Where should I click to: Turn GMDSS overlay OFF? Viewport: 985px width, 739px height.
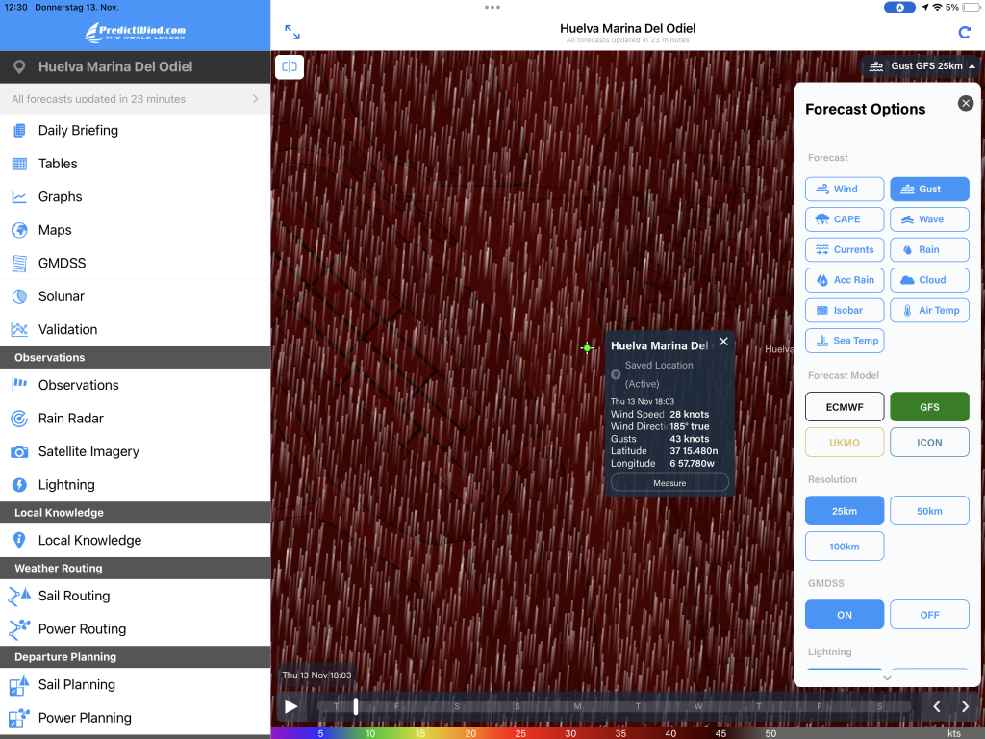[929, 615]
